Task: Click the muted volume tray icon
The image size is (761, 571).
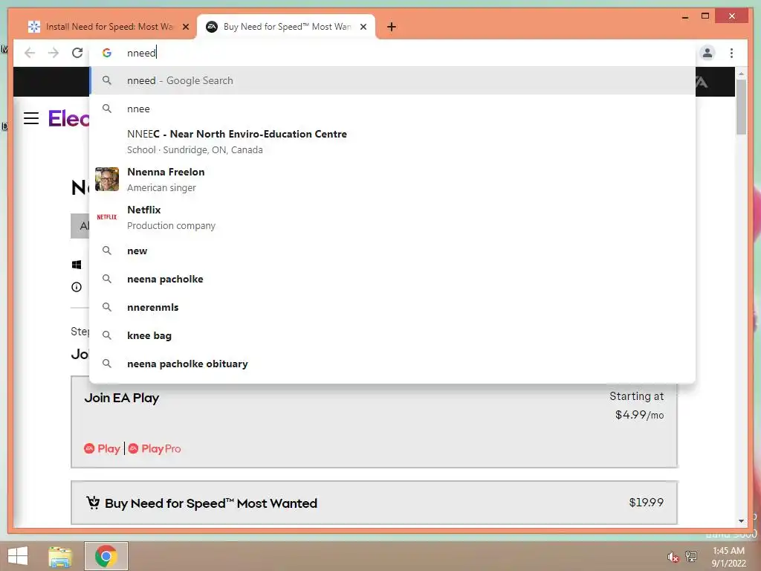Action: pos(673,558)
